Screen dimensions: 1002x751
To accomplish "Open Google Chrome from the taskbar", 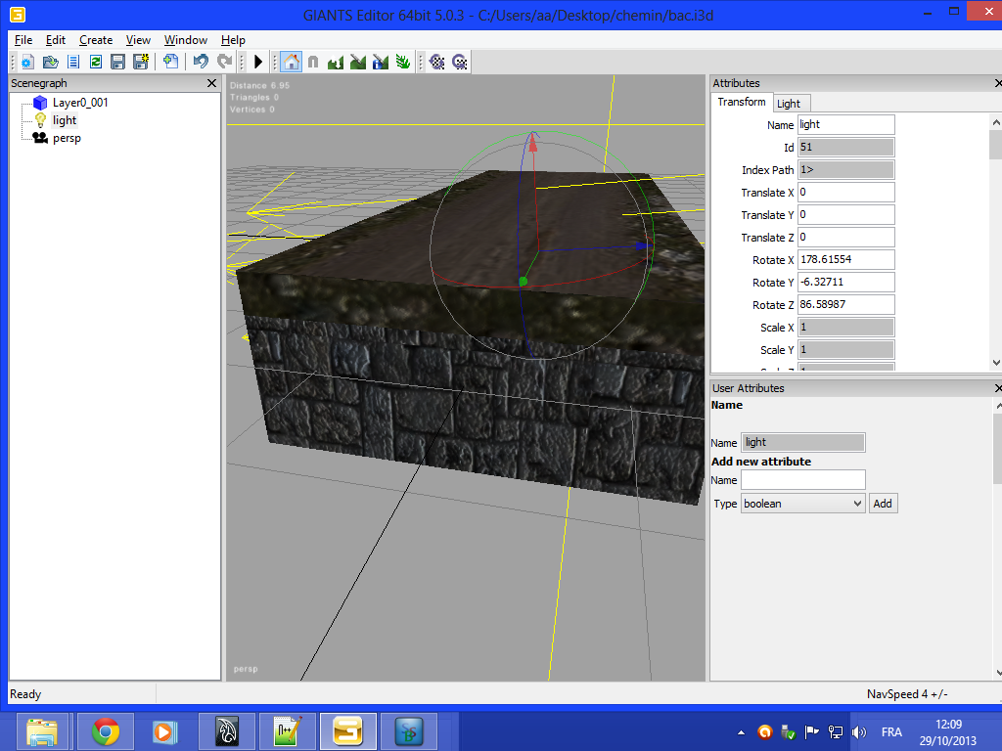I will click(x=106, y=731).
